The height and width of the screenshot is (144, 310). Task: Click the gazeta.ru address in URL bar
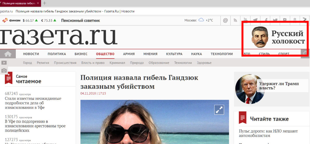pos(6,11)
